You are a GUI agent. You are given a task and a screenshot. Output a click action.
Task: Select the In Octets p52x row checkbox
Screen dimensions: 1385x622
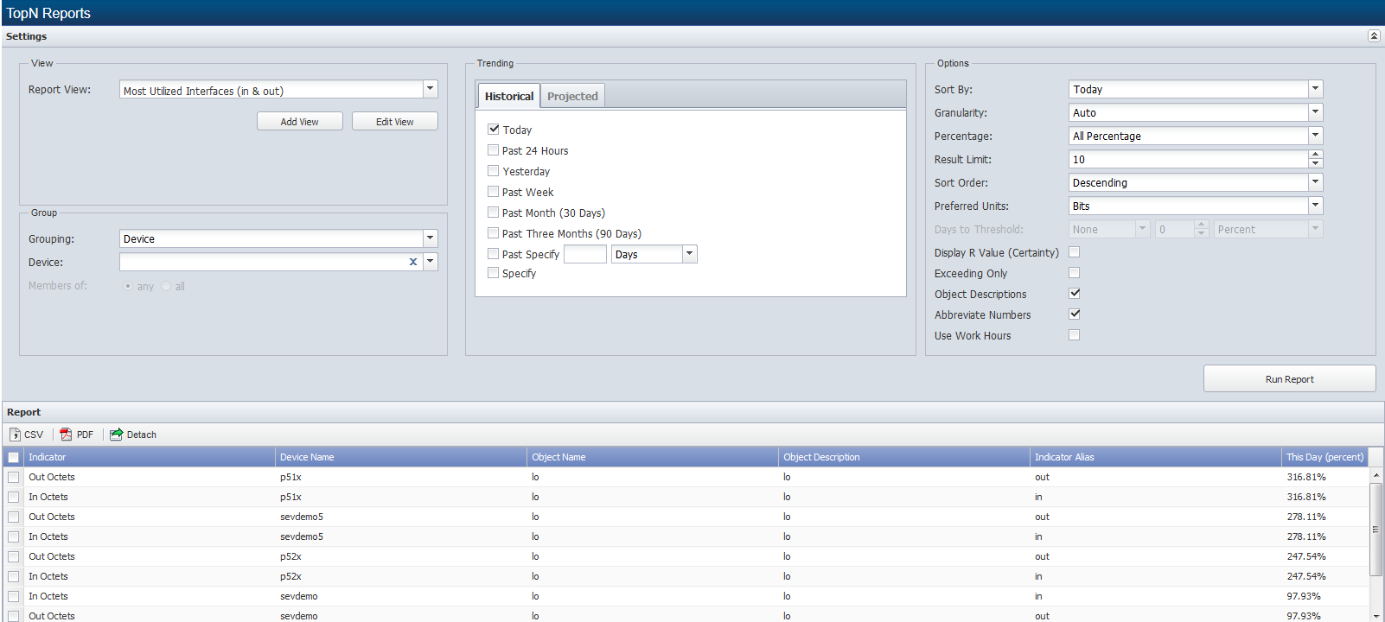click(14, 576)
